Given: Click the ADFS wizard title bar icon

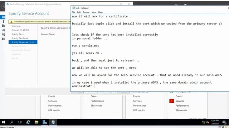Looking at the screenshot, I should click(8, 4).
